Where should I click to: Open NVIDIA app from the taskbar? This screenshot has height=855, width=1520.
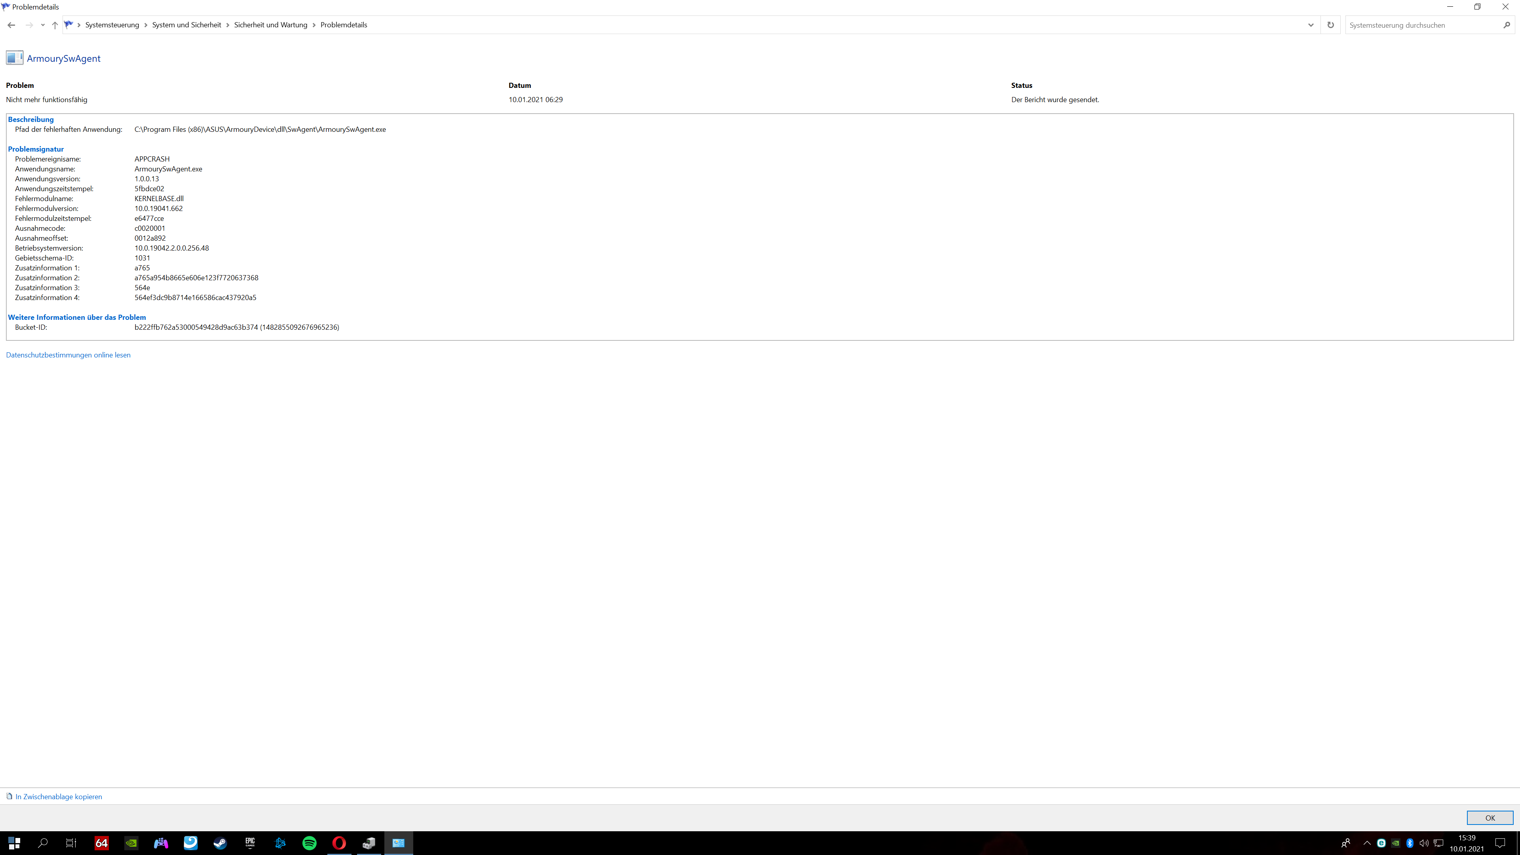tap(131, 843)
